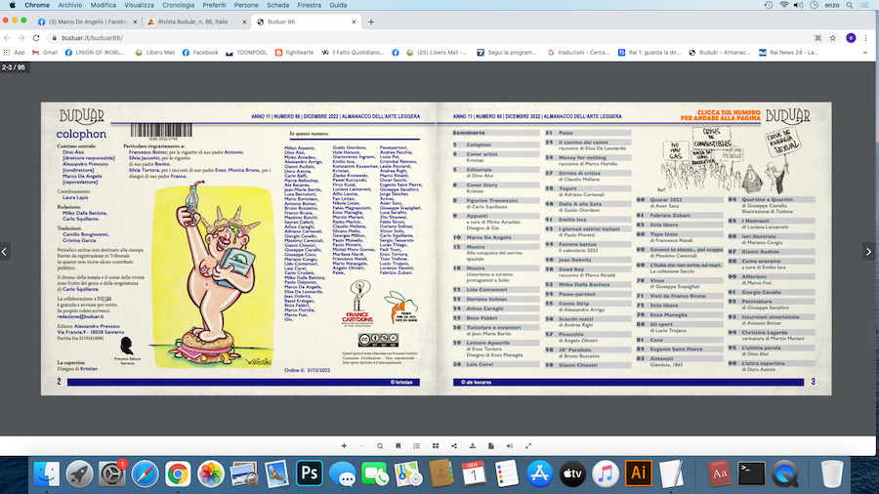The image size is (879, 494).
Task: Open the Rai News 24 bookmark
Action: click(789, 52)
